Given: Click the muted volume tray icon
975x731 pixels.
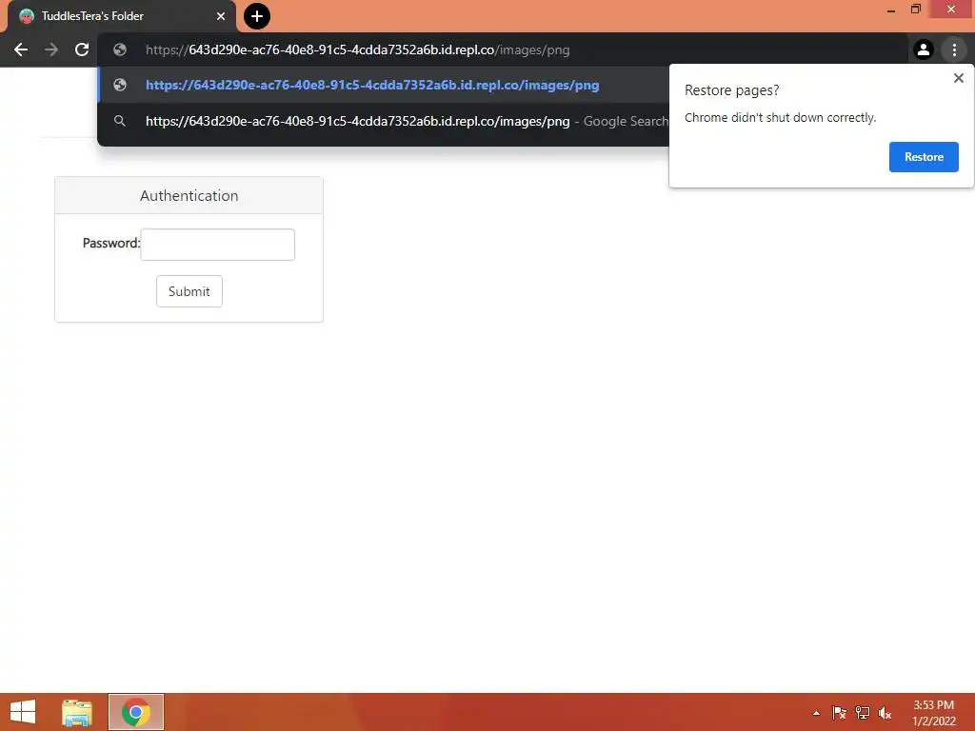Looking at the screenshot, I should click(x=885, y=713).
